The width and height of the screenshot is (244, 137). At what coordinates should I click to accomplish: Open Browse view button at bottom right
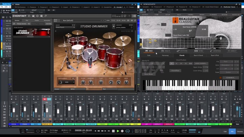pos(240,131)
